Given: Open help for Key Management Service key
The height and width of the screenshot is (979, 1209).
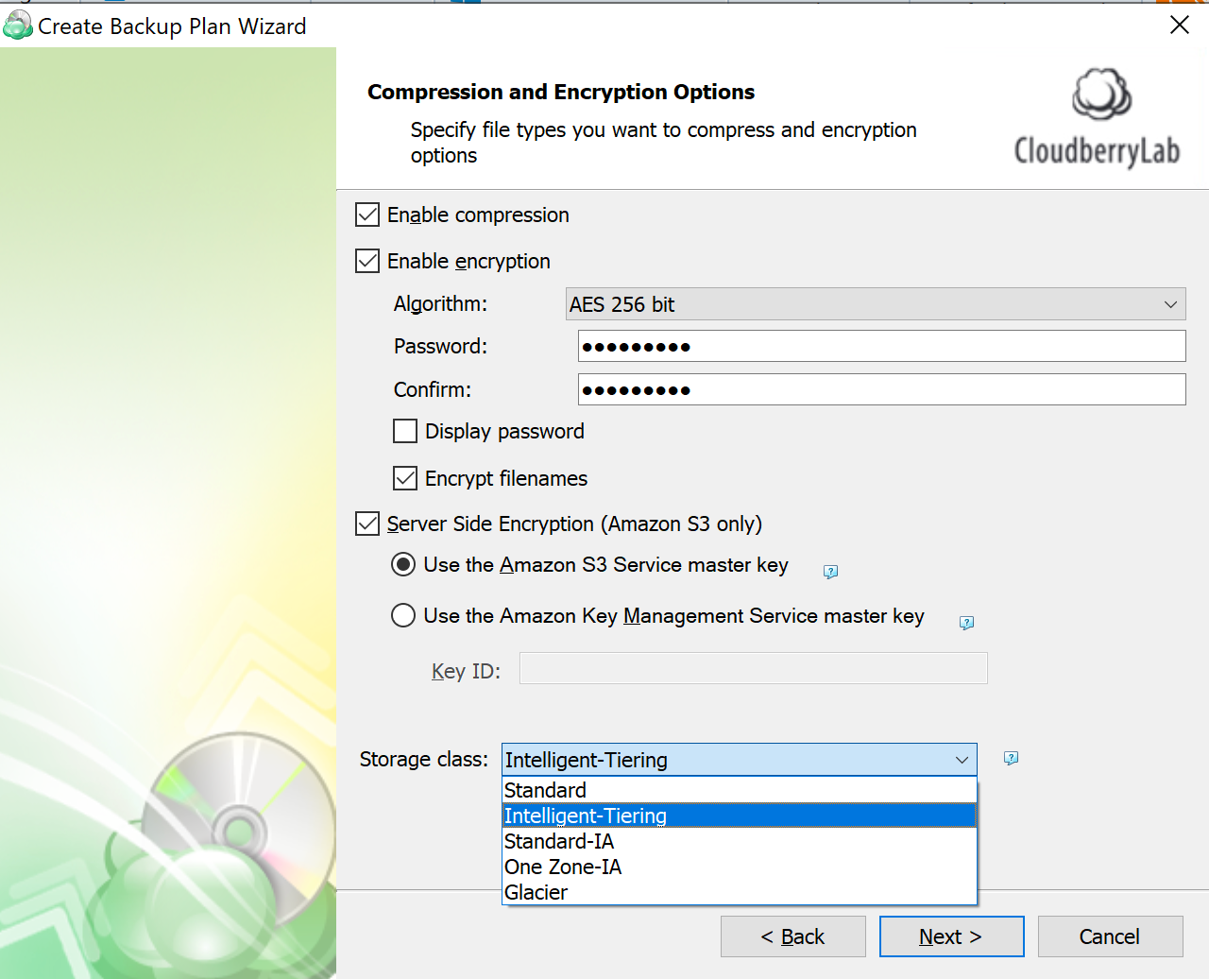Looking at the screenshot, I should click(x=966, y=622).
